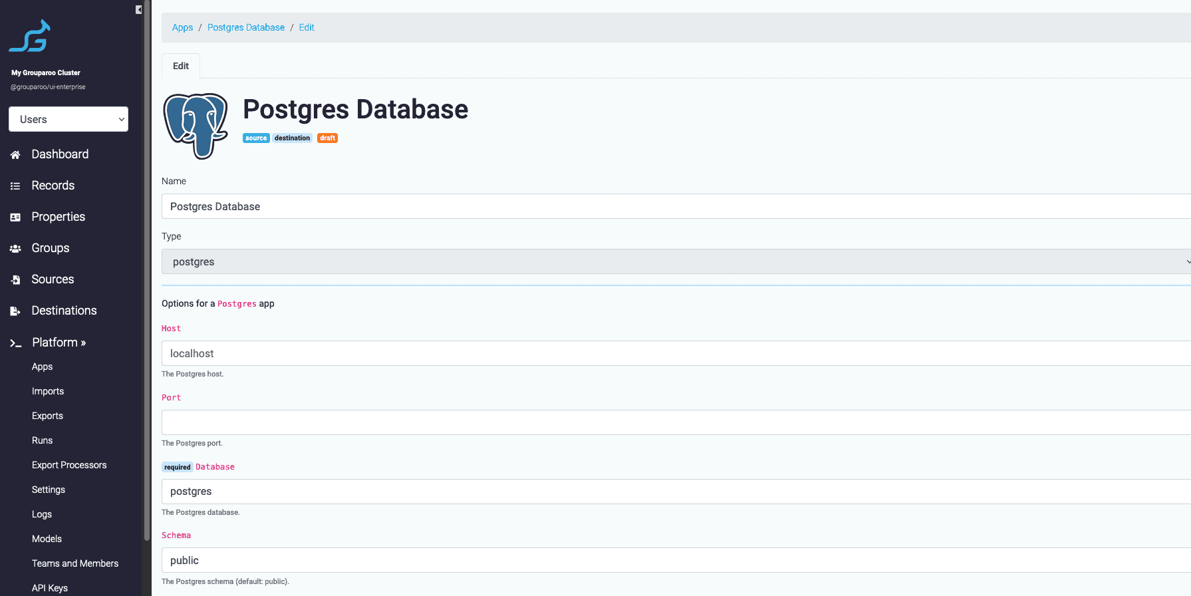
Task: Open Exports under Platform
Action: pyautogui.click(x=47, y=416)
